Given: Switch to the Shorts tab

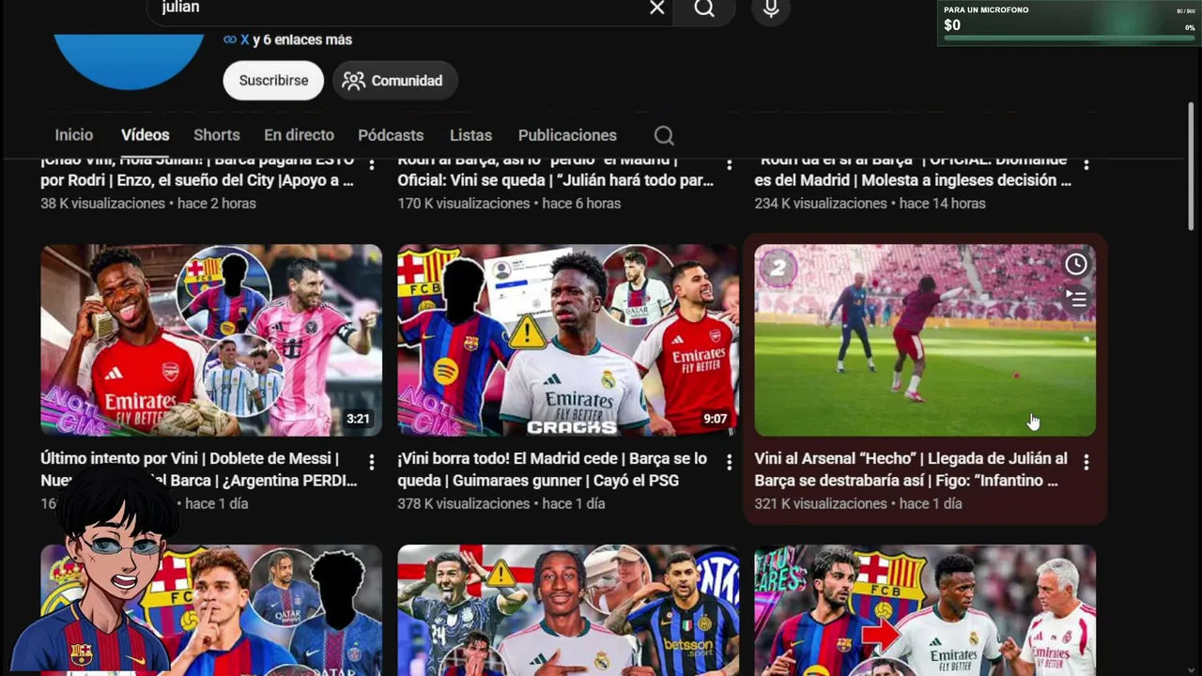Looking at the screenshot, I should (x=217, y=135).
